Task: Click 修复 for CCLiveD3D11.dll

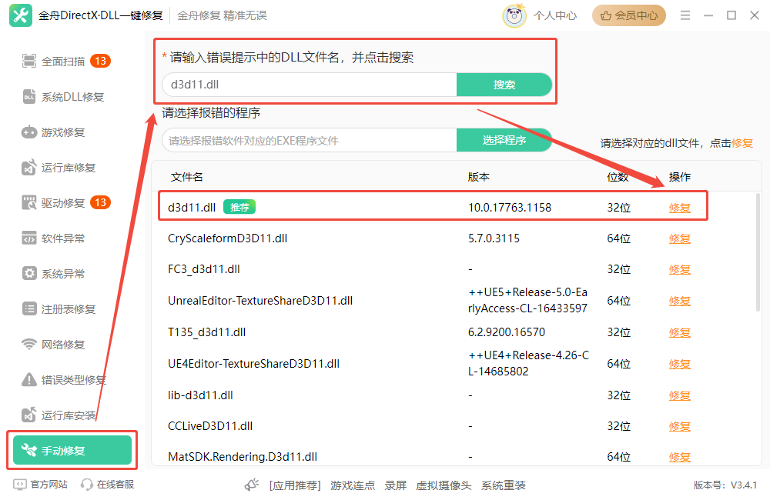Action: pyautogui.click(x=680, y=426)
